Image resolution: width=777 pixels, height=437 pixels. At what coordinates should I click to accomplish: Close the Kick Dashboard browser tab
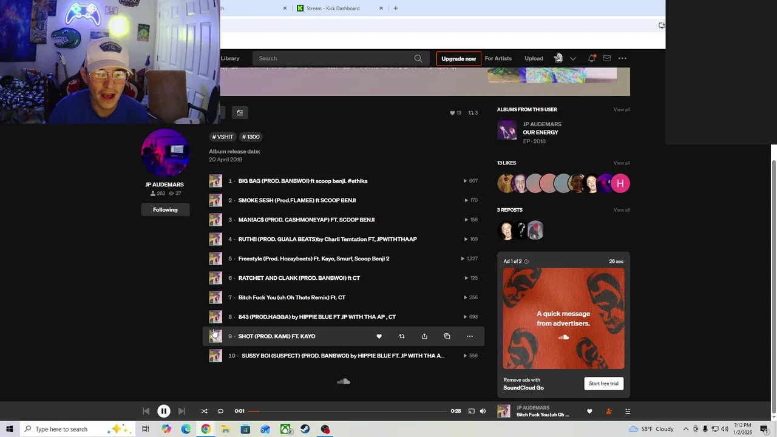tap(381, 8)
